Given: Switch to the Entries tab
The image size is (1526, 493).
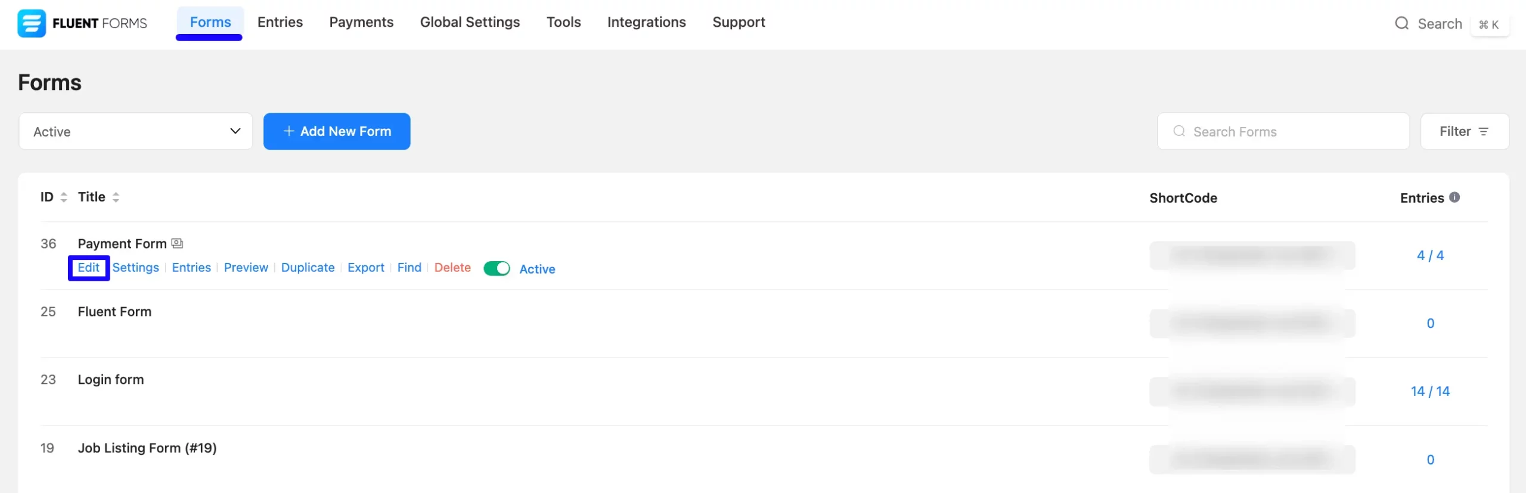Looking at the screenshot, I should point(280,22).
